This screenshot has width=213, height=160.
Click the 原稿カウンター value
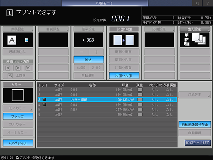tap(173, 18)
